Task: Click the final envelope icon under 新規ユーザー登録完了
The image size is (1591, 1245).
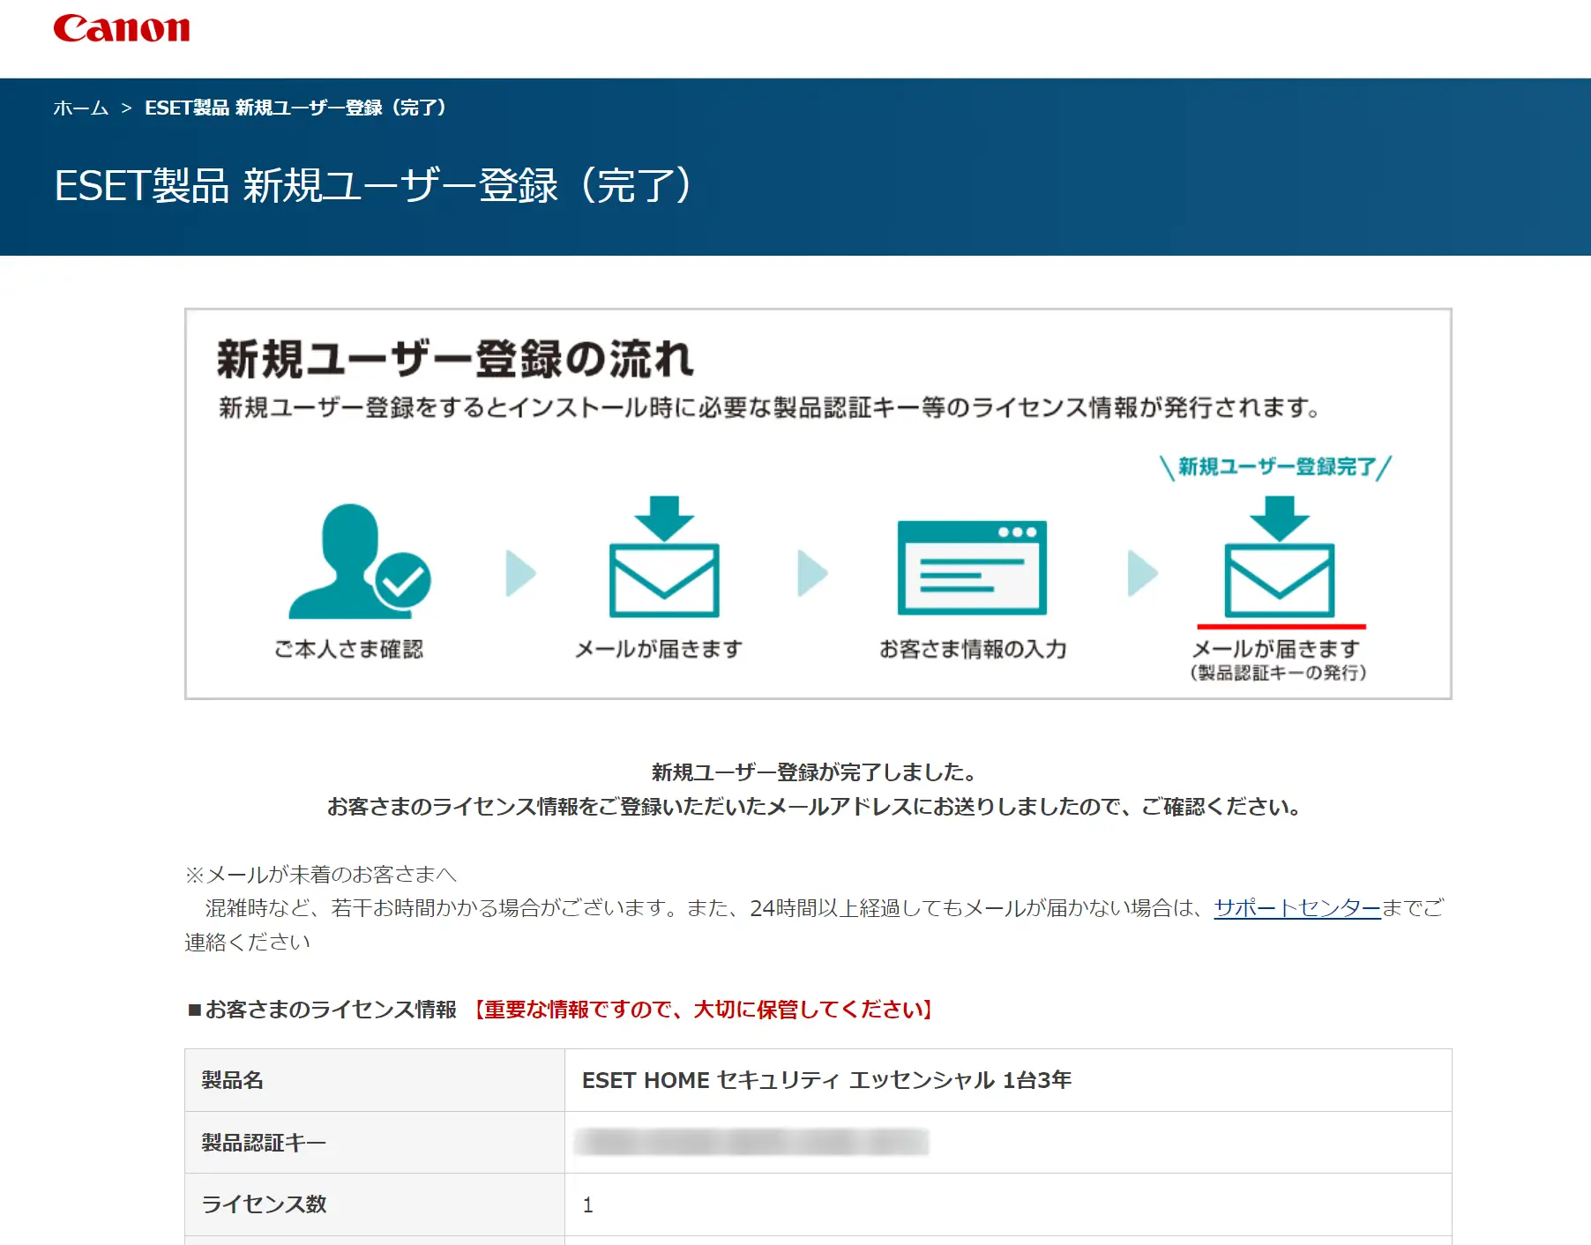Action: click(1279, 556)
